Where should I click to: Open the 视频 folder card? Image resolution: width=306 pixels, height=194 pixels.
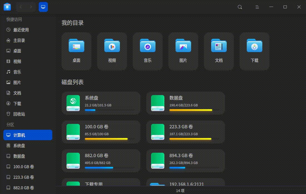[112, 51]
